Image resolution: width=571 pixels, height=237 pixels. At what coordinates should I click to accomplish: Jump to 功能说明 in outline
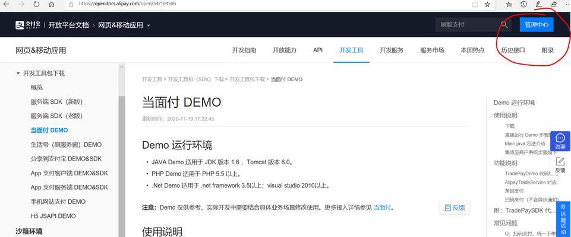pyautogui.click(x=506, y=163)
